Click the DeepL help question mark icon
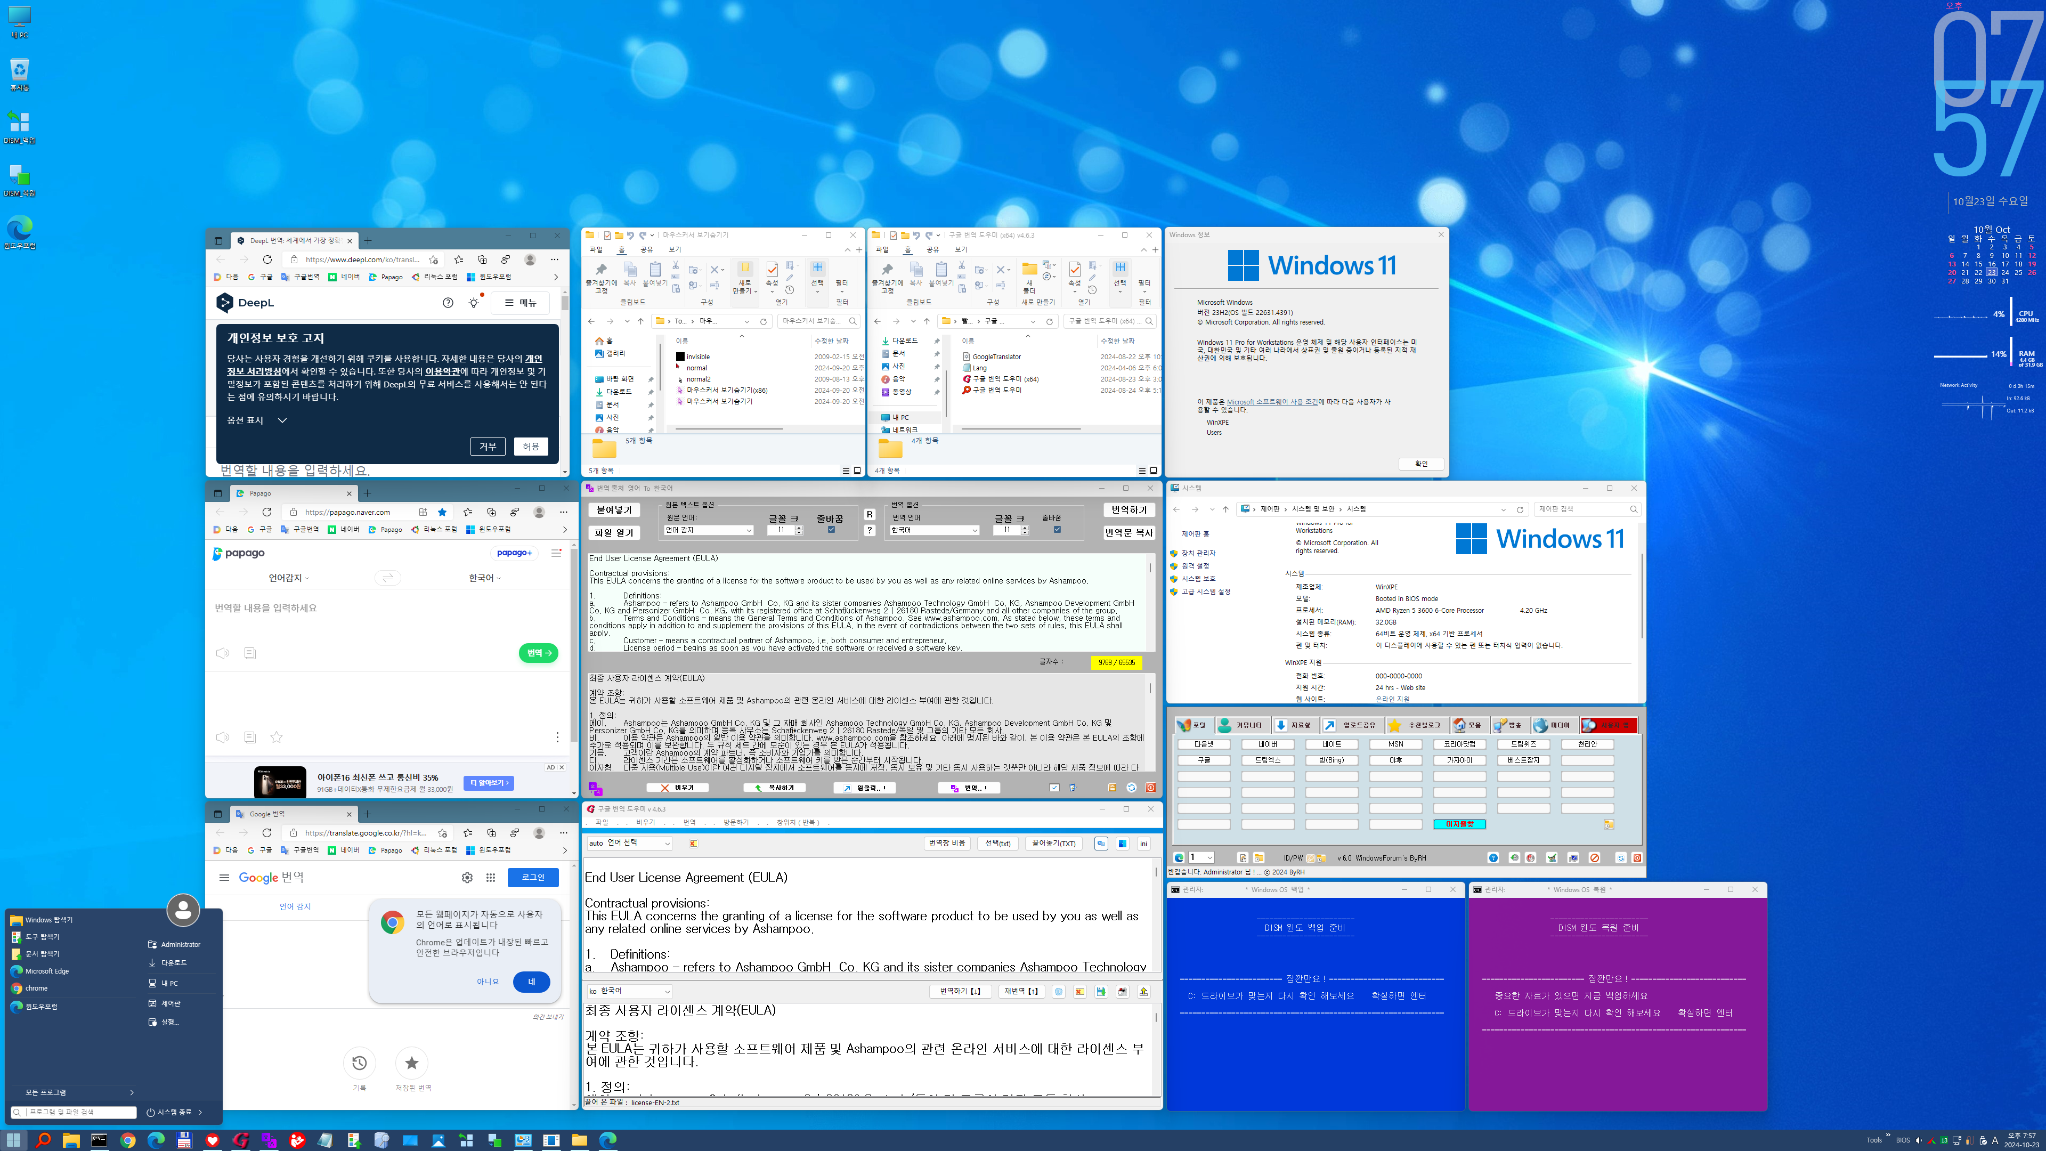Image resolution: width=2046 pixels, height=1151 pixels. click(448, 303)
